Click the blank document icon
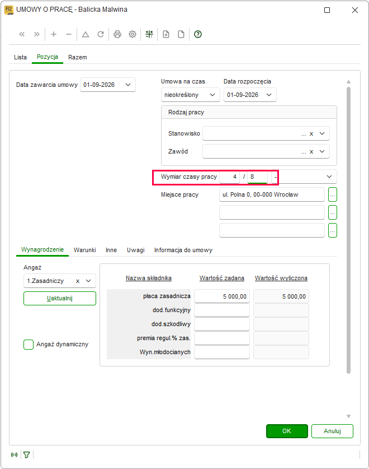 coord(181,34)
